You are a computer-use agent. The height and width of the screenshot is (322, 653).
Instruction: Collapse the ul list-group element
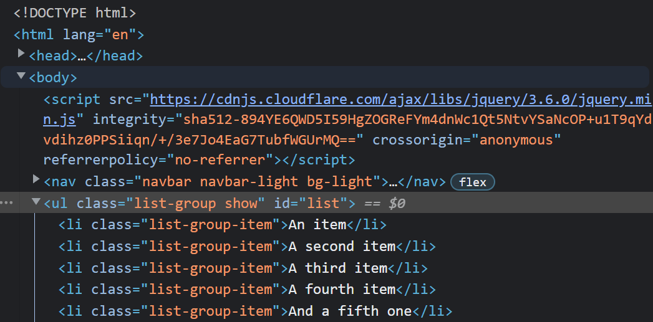point(36,202)
